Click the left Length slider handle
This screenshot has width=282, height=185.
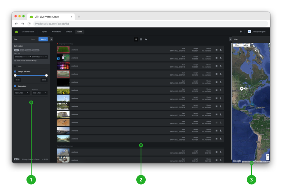coord(15,75)
